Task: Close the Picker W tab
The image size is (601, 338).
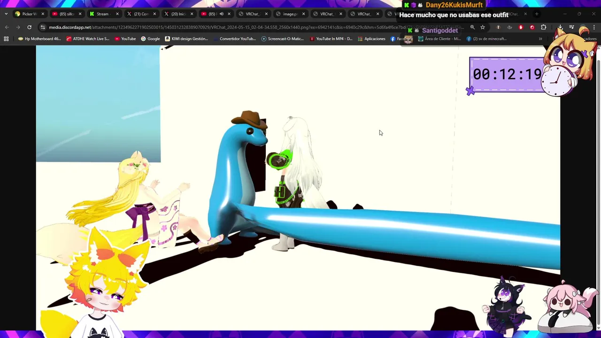Action: [42, 14]
